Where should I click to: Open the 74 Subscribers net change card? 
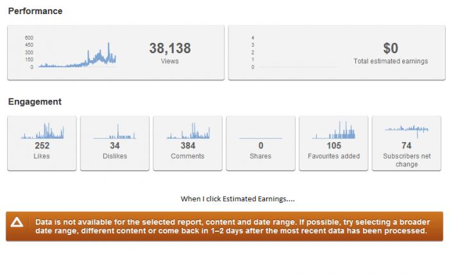[x=406, y=143]
